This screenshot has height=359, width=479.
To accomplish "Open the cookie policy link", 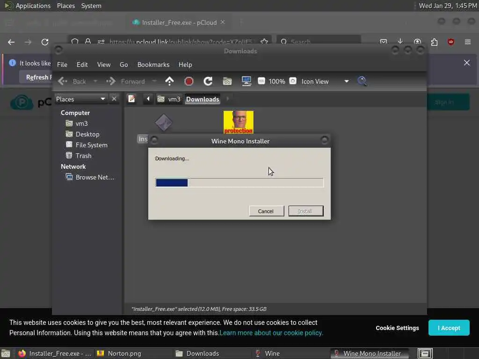I will click(x=271, y=333).
